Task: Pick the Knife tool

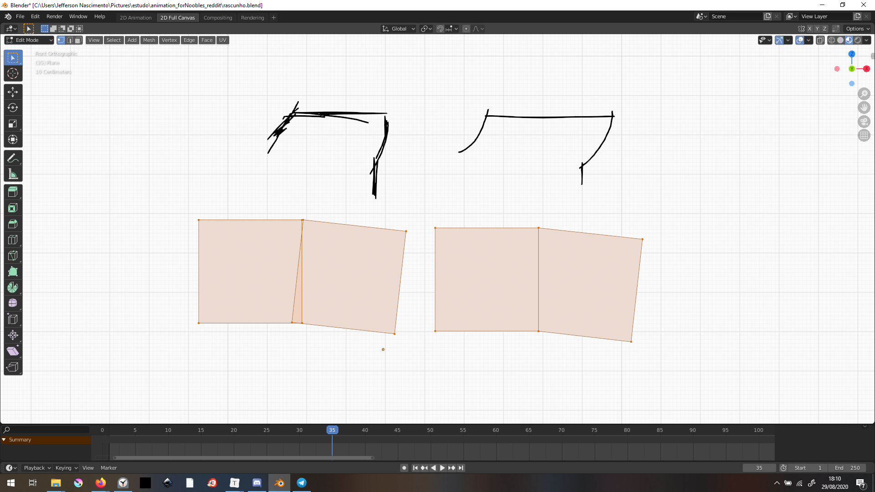Action: click(13, 256)
